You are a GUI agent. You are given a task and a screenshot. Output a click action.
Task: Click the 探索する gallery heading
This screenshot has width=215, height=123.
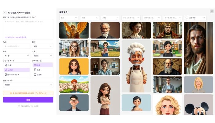click(63, 12)
